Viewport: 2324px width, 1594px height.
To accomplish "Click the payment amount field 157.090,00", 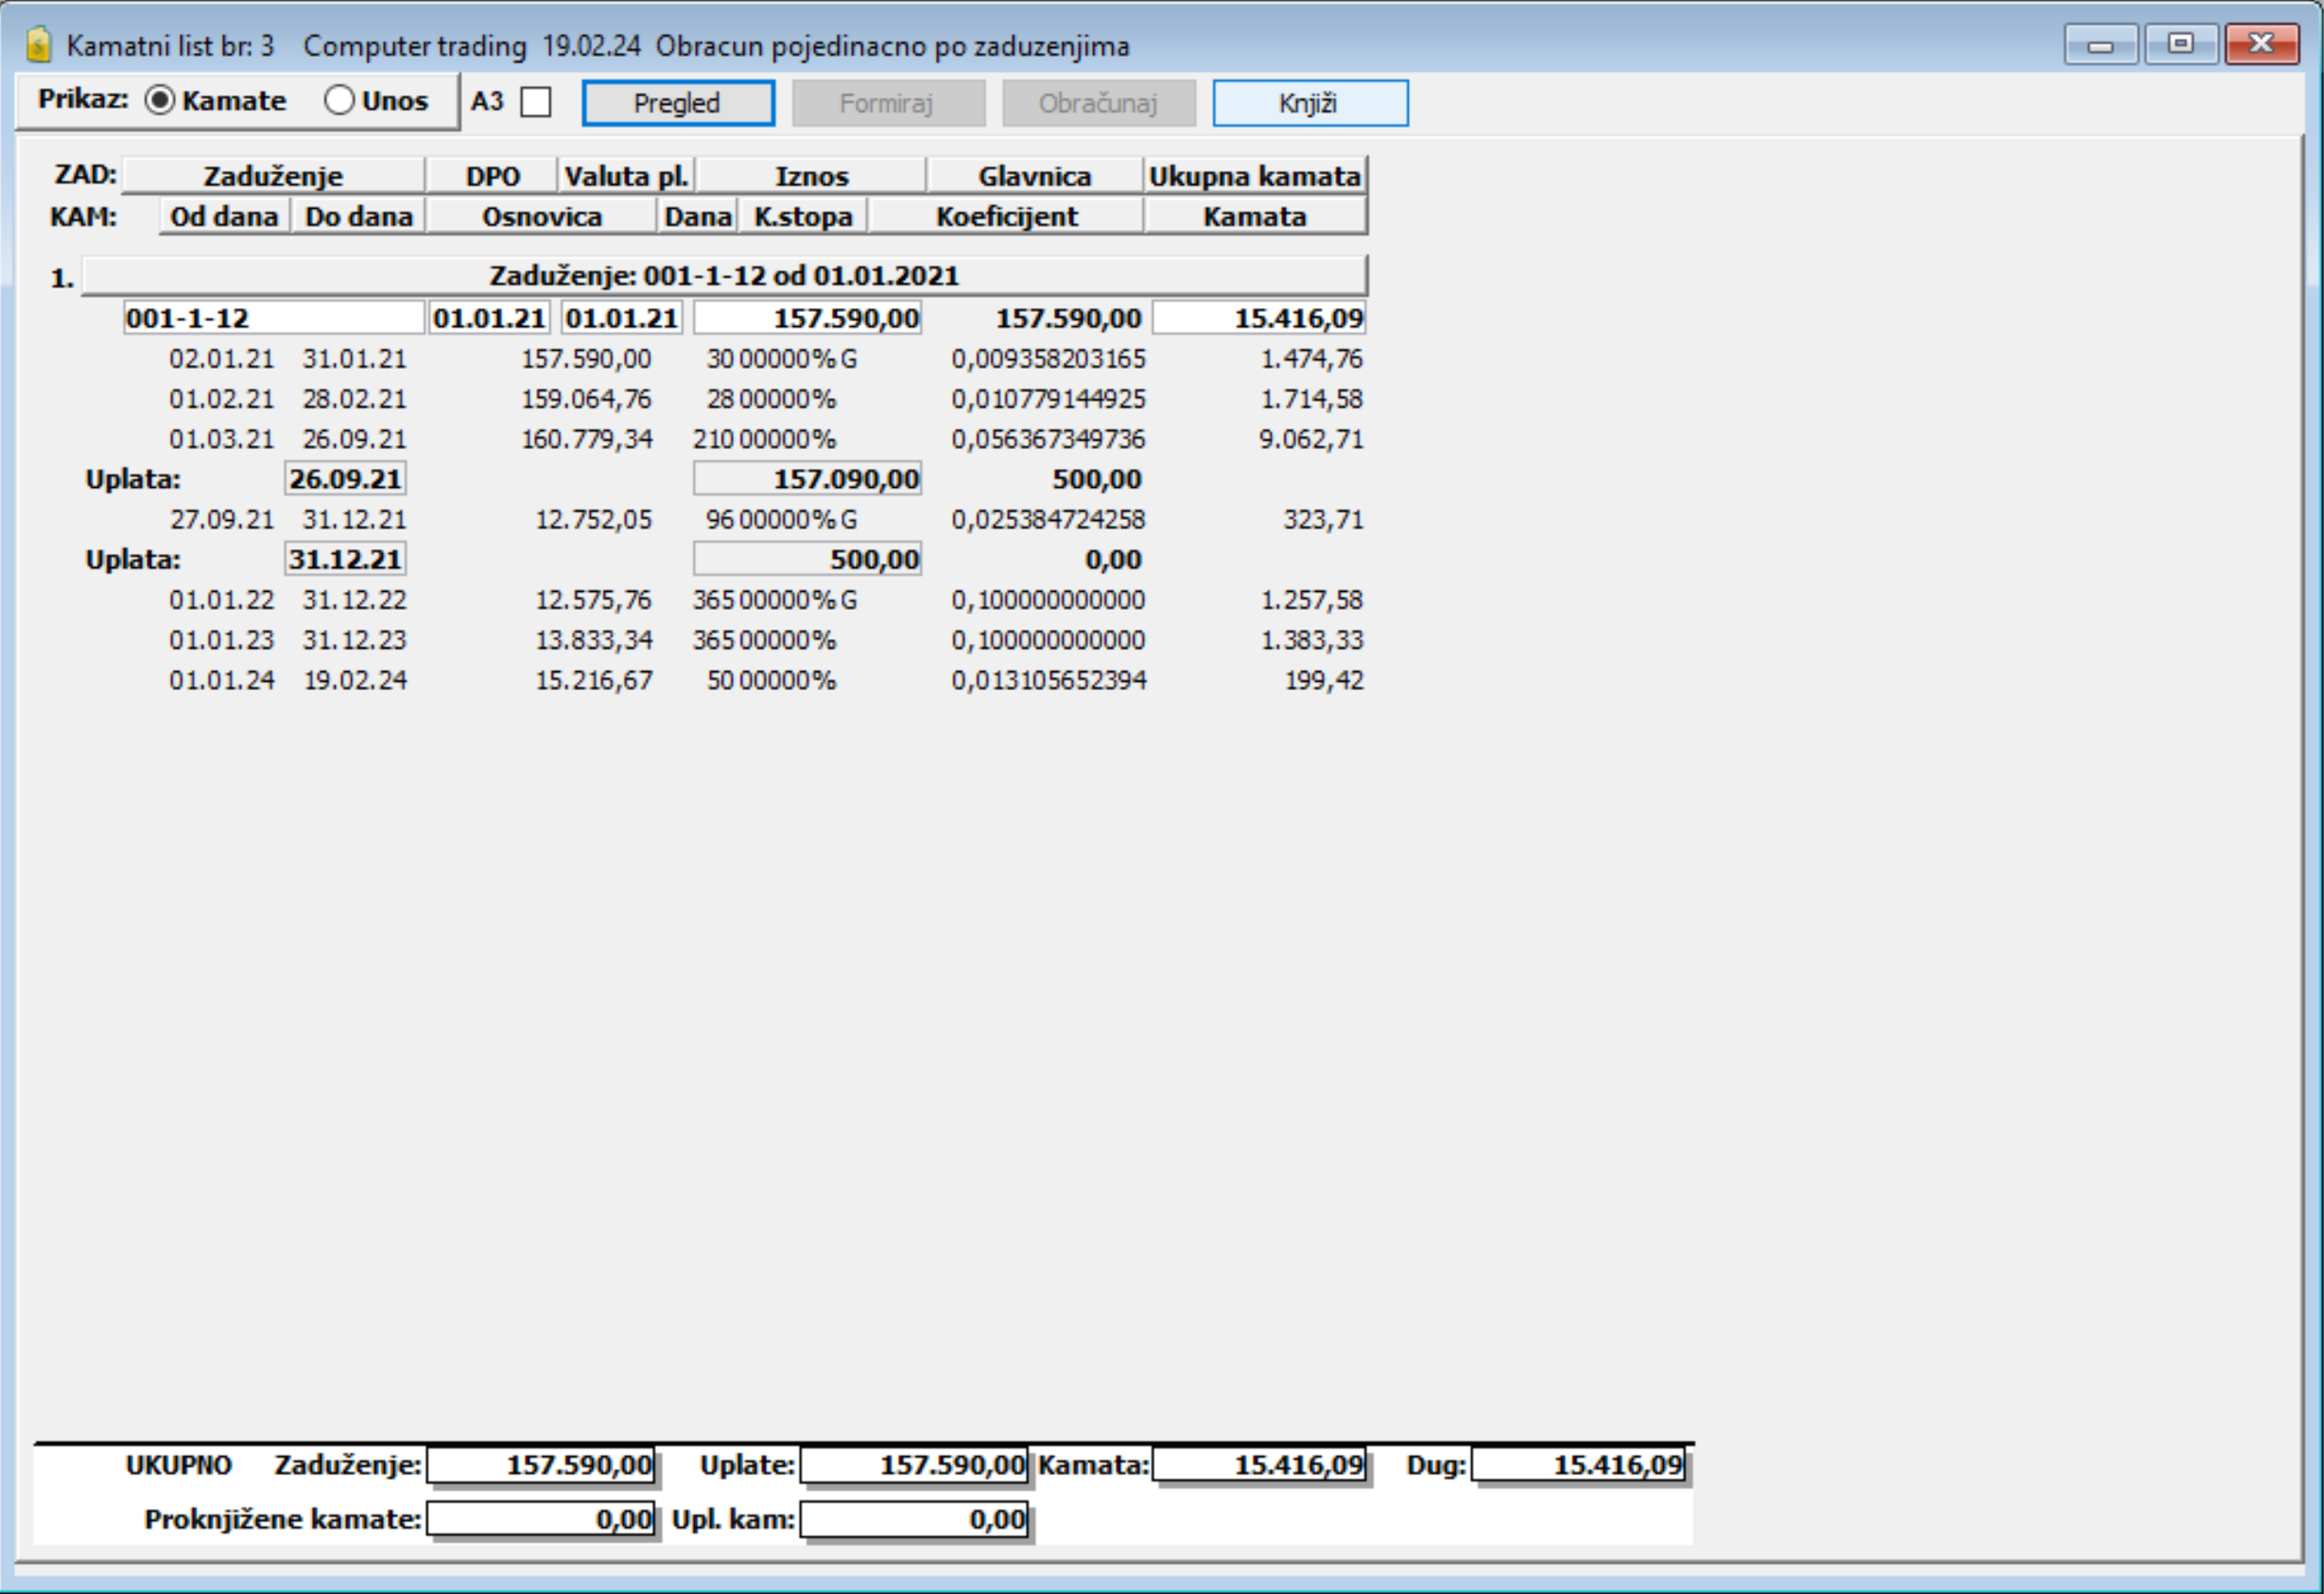I will [x=808, y=479].
